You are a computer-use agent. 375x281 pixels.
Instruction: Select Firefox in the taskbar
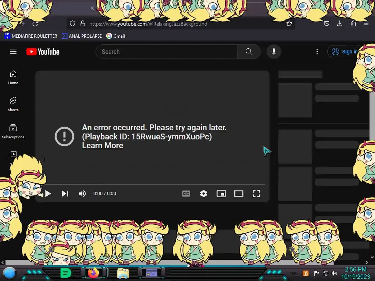(93, 273)
